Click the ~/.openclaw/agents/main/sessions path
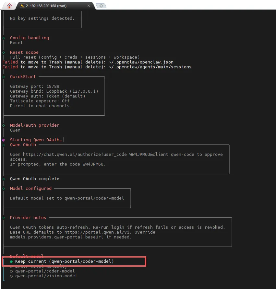Viewport: 276px width, 289px height. [150, 67]
